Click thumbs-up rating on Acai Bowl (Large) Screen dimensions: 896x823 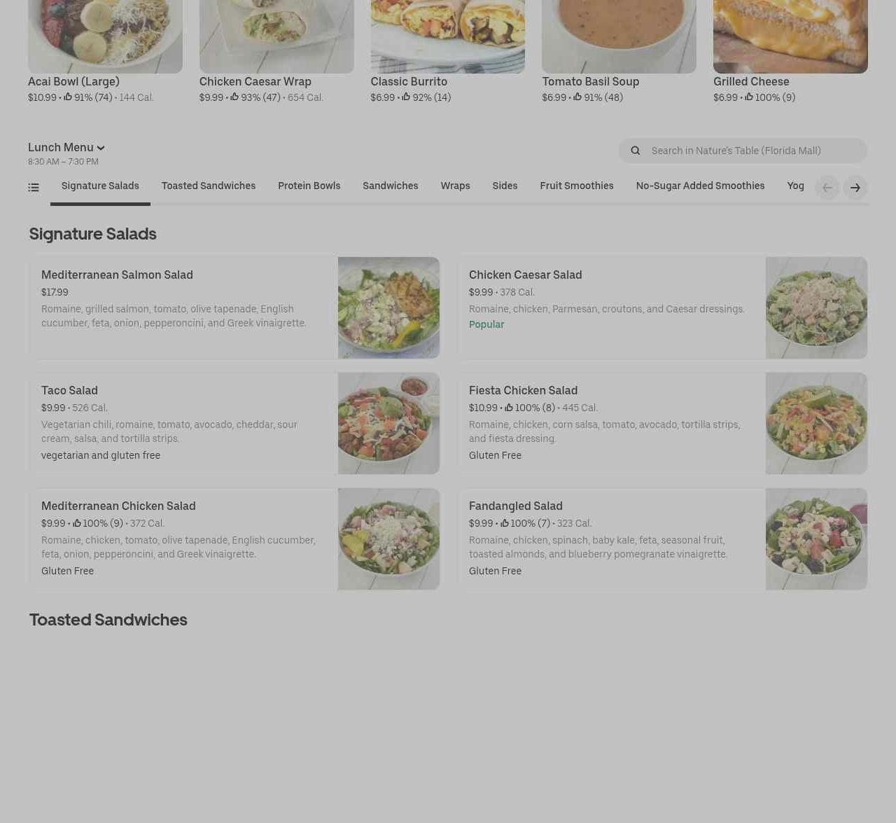[68, 97]
